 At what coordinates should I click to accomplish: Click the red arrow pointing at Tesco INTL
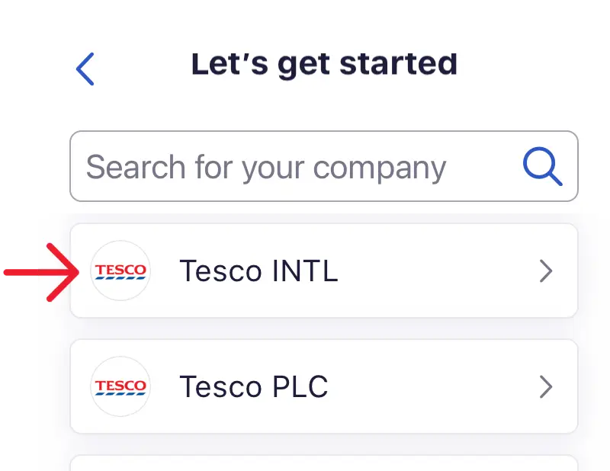(x=46, y=271)
